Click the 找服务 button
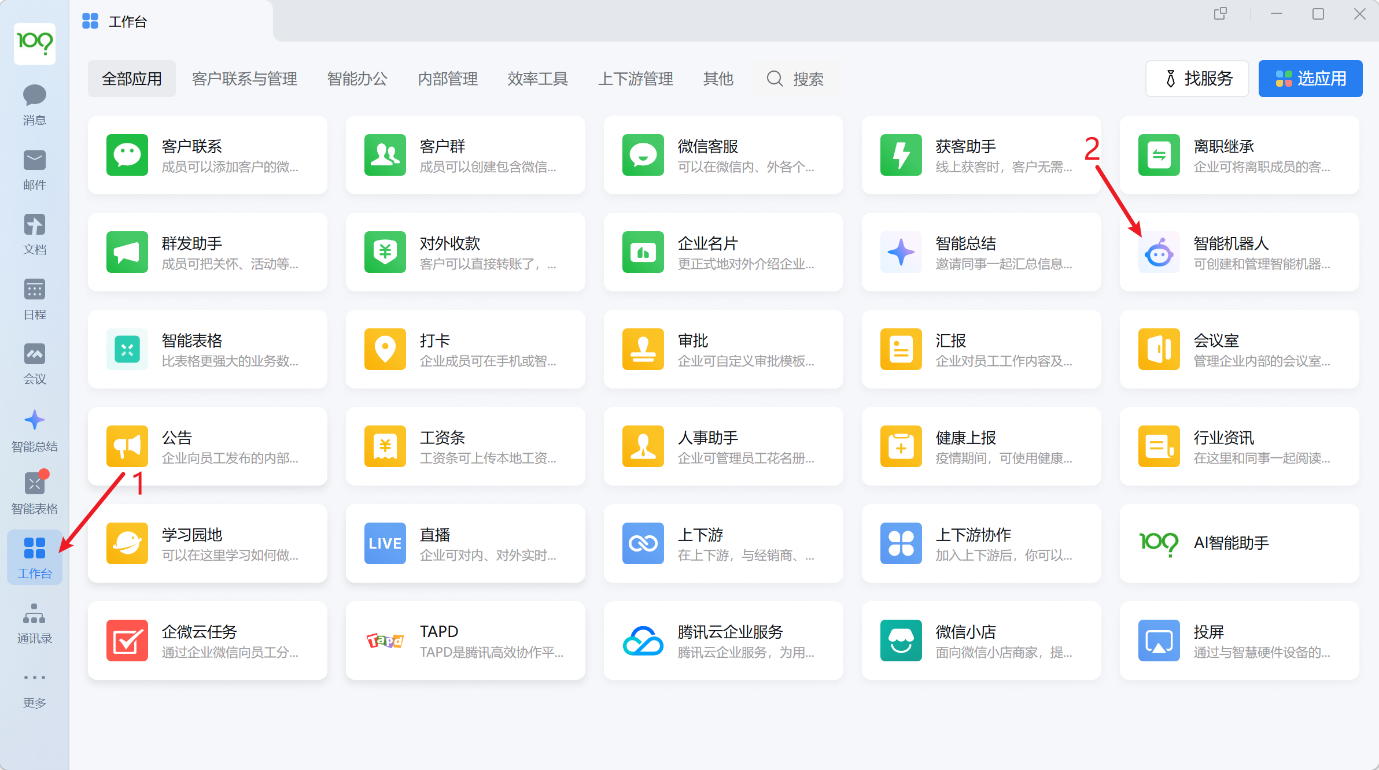The image size is (1379, 770). (x=1197, y=79)
